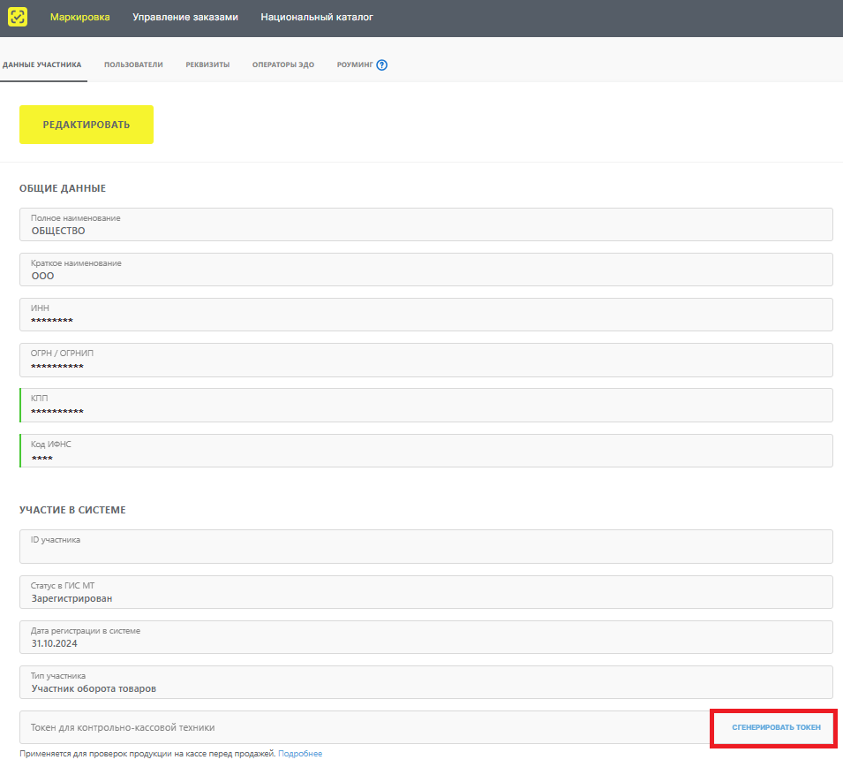Switch to the Данные участника tab
The image size is (843, 775).
(42, 65)
